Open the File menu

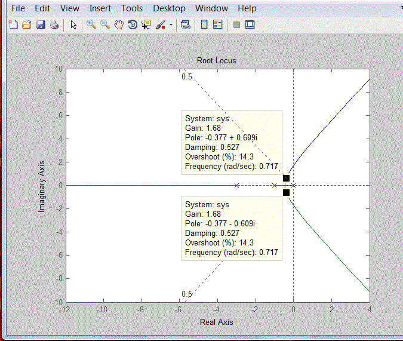[19, 8]
